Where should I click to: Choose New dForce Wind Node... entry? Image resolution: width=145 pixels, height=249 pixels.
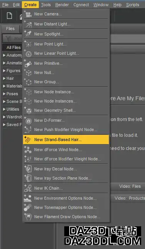point(66,150)
